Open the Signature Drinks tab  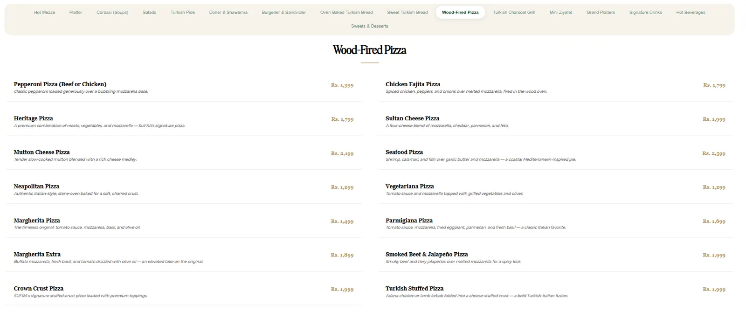coord(645,13)
